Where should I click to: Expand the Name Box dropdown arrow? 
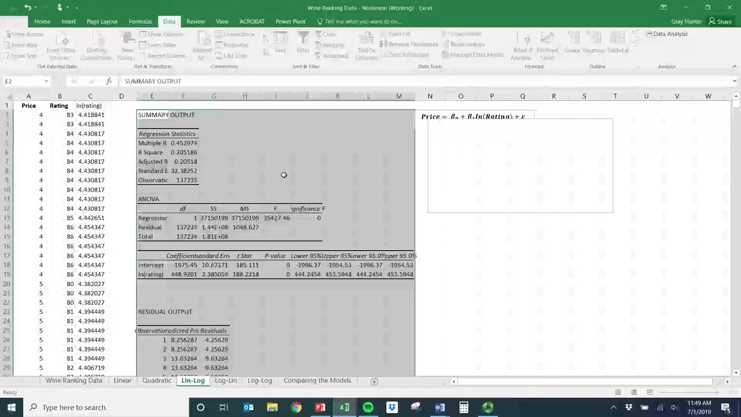pos(46,81)
